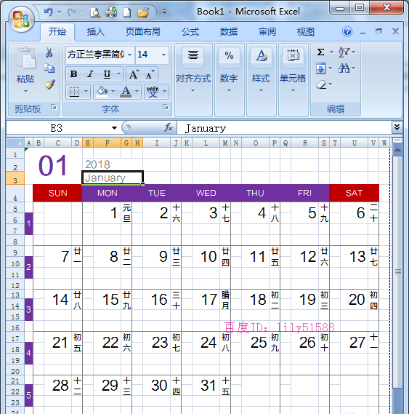Open the 单元格 group button
Image resolution: width=409 pixels, height=414 pixels.
coord(293,79)
